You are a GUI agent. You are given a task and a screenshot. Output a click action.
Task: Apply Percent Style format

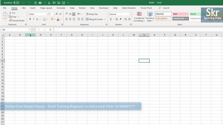(x=117, y=19)
